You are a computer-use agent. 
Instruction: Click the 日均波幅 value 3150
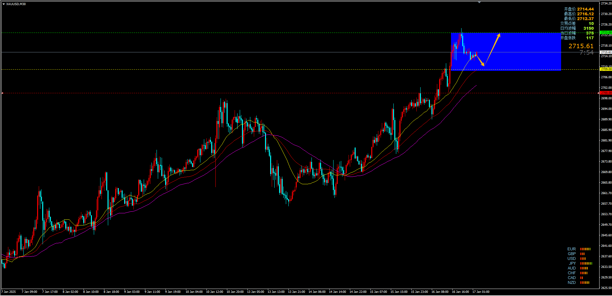[x=588, y=28]
